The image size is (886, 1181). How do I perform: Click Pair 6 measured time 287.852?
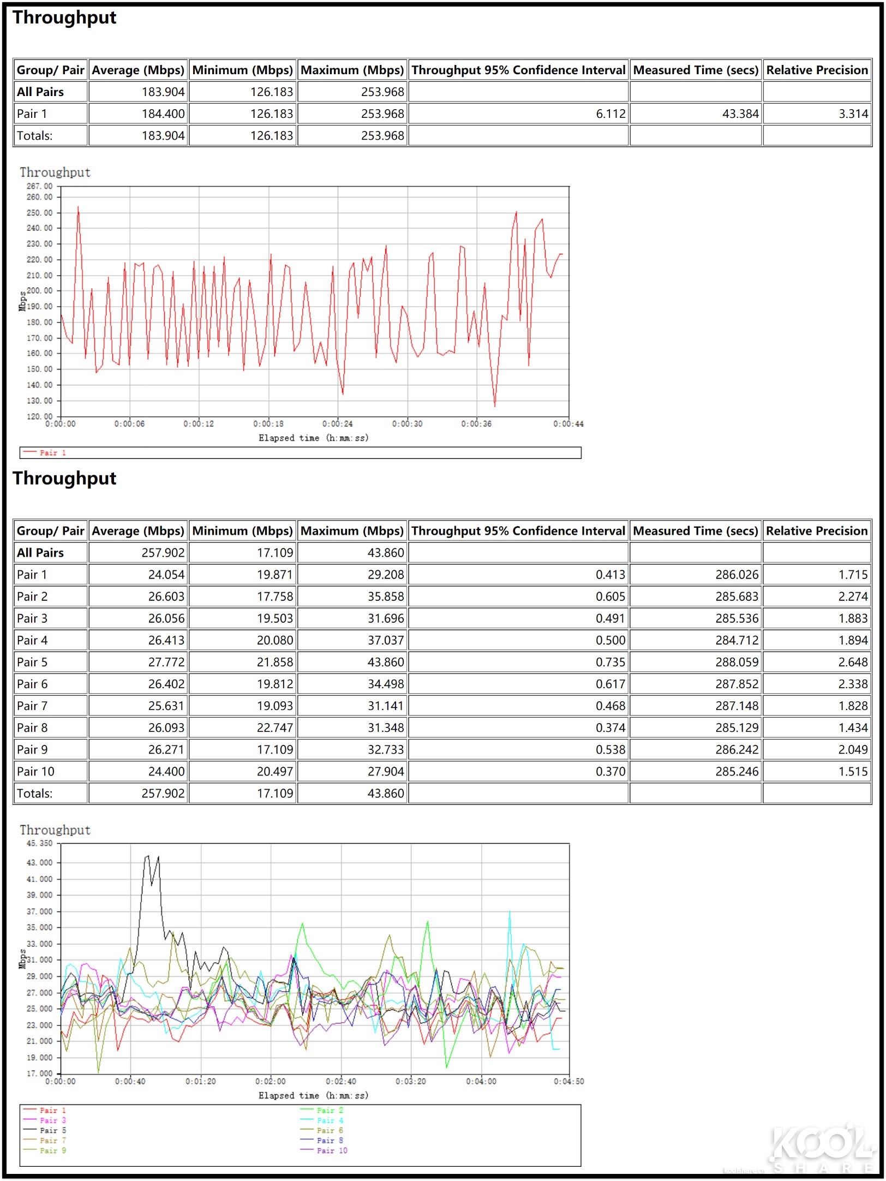[737, 684]
